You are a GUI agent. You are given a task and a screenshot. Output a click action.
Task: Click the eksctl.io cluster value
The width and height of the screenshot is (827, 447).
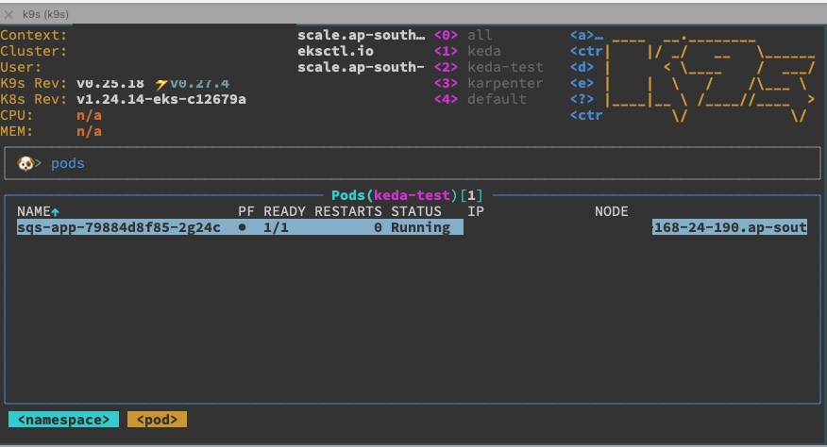pos(335,51)
